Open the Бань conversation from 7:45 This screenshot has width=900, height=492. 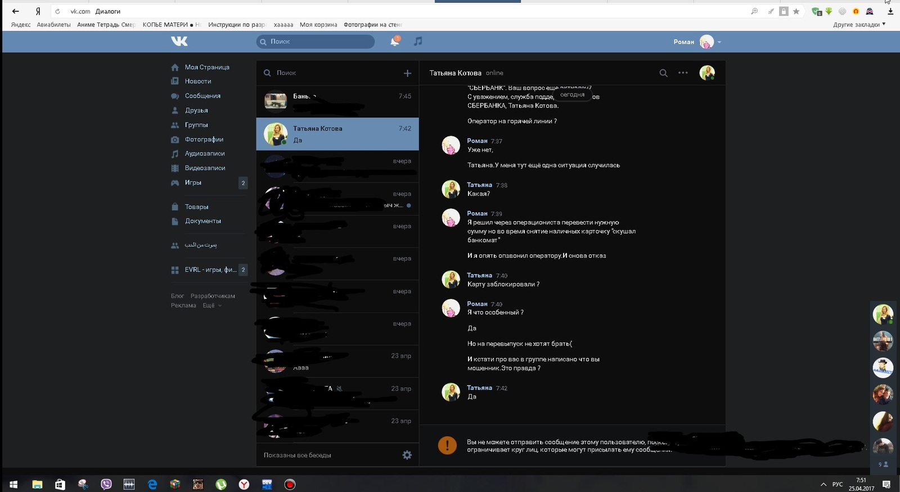pyautogui.click(x=337, y=101)
